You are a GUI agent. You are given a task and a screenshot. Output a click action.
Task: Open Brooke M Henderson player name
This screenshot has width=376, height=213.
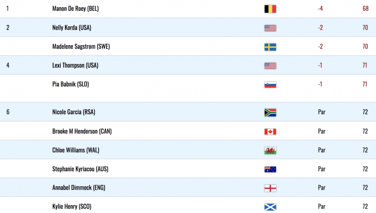82,131
